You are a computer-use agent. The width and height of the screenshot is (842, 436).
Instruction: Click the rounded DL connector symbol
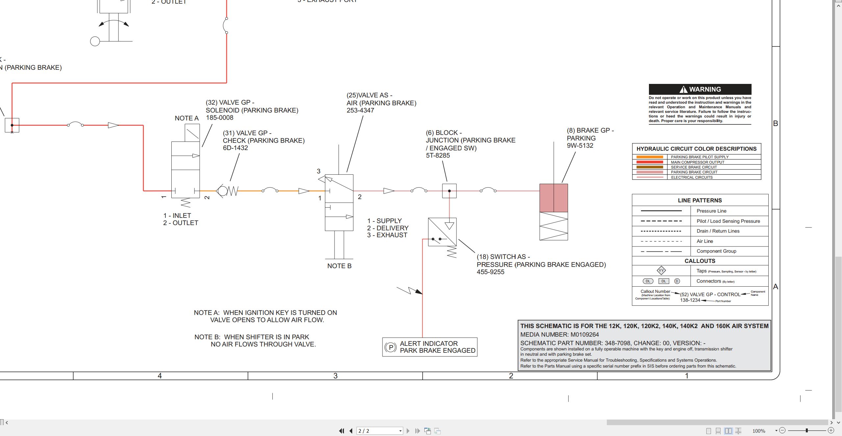[x=648, y=281]
